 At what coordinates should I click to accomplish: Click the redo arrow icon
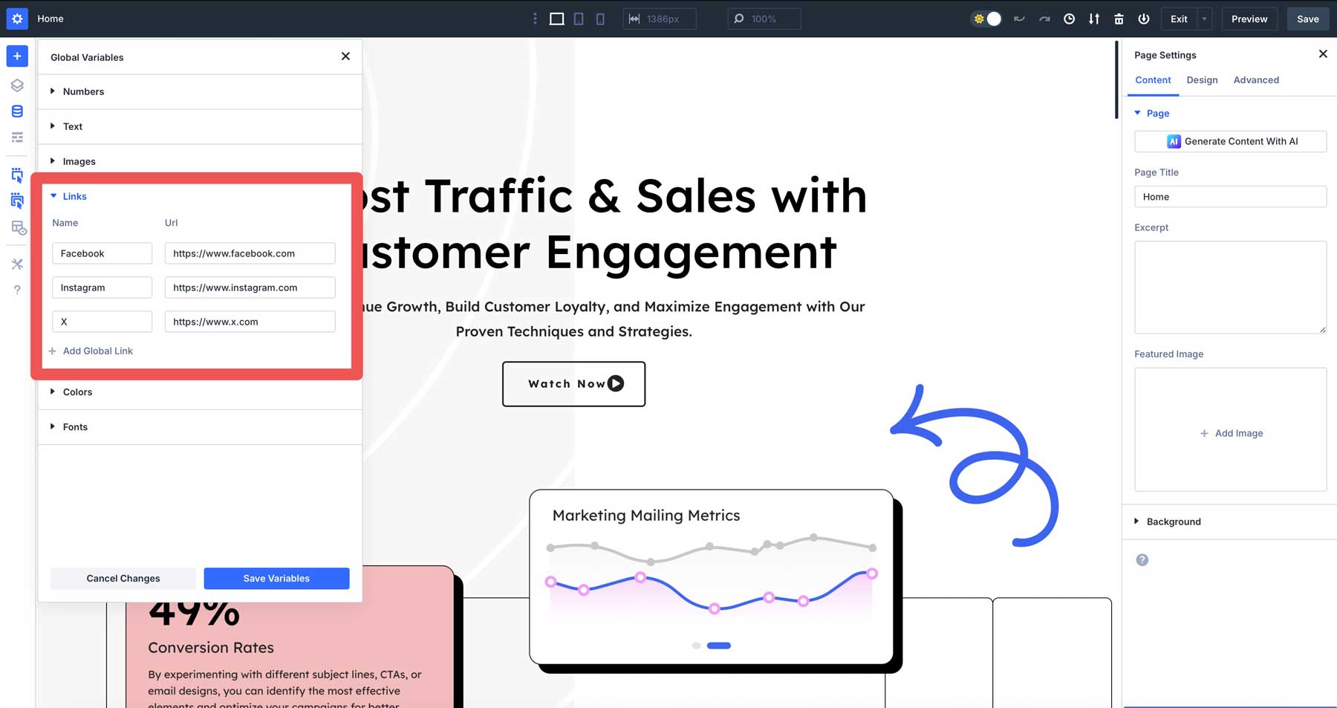point(1044,19)
